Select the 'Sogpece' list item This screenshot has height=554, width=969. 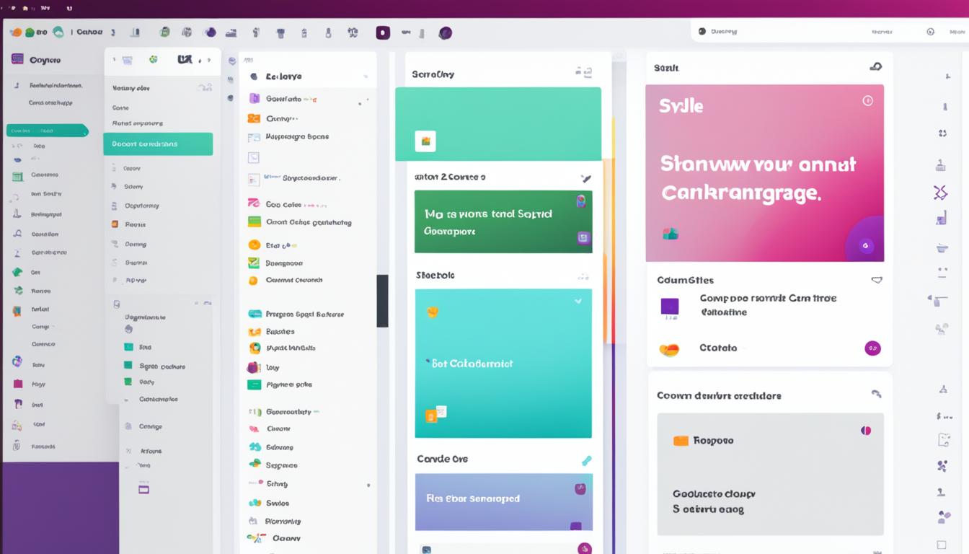coord(273,465)
